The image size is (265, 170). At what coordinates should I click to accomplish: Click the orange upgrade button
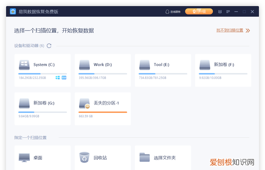click(199, 12)
